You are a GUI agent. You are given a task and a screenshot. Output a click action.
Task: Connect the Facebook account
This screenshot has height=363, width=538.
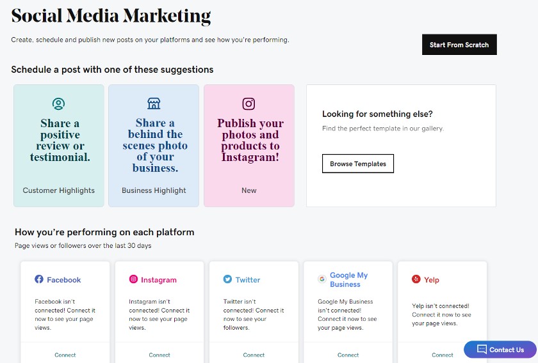(x=65, y=355)
